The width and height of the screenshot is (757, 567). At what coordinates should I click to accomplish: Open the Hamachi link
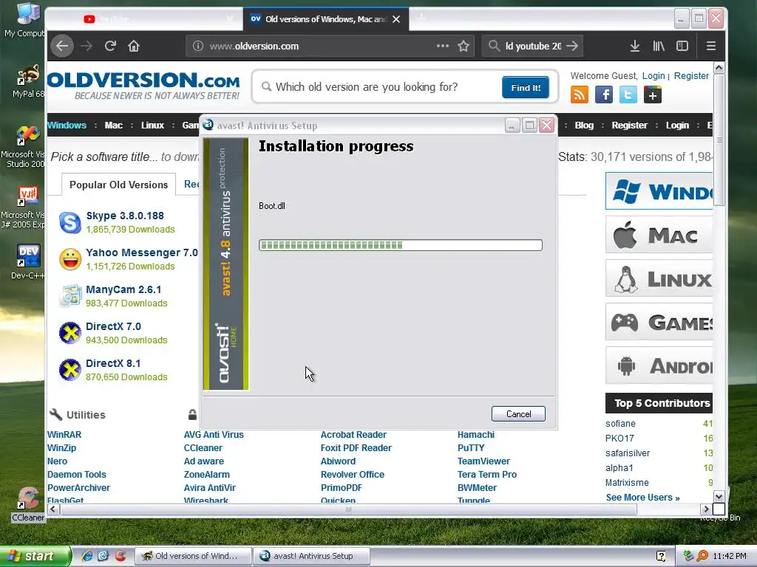476,434
